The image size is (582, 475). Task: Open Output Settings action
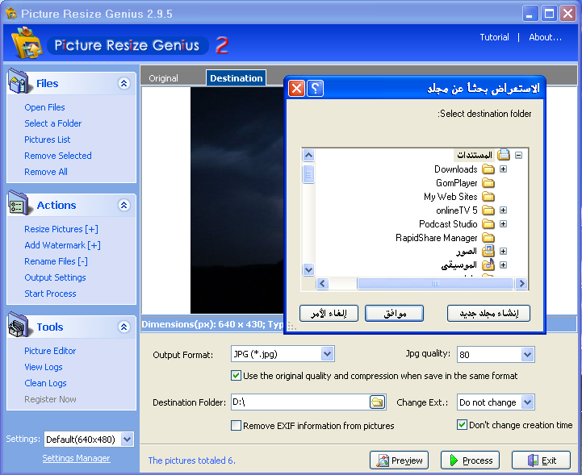pos(55,277)
